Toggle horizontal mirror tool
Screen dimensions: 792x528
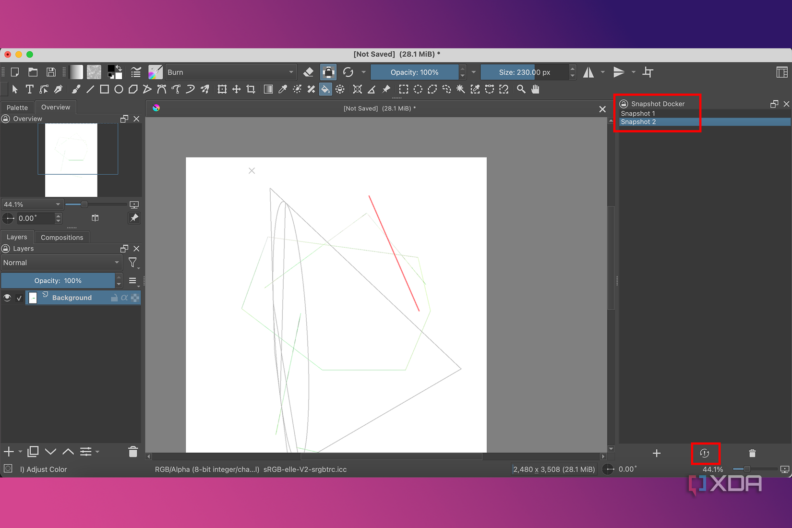coord(588,72)
